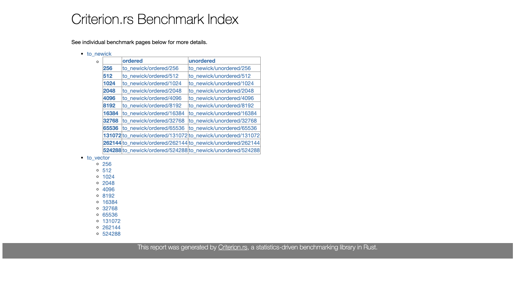Open to_newick/ordered/262144 benchmark
The image size is (515, 298).
[x=155, y=143]
